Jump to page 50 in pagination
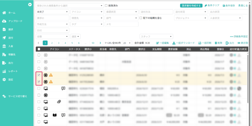Viewport: 252px width, 126px height. click(93, 43)
